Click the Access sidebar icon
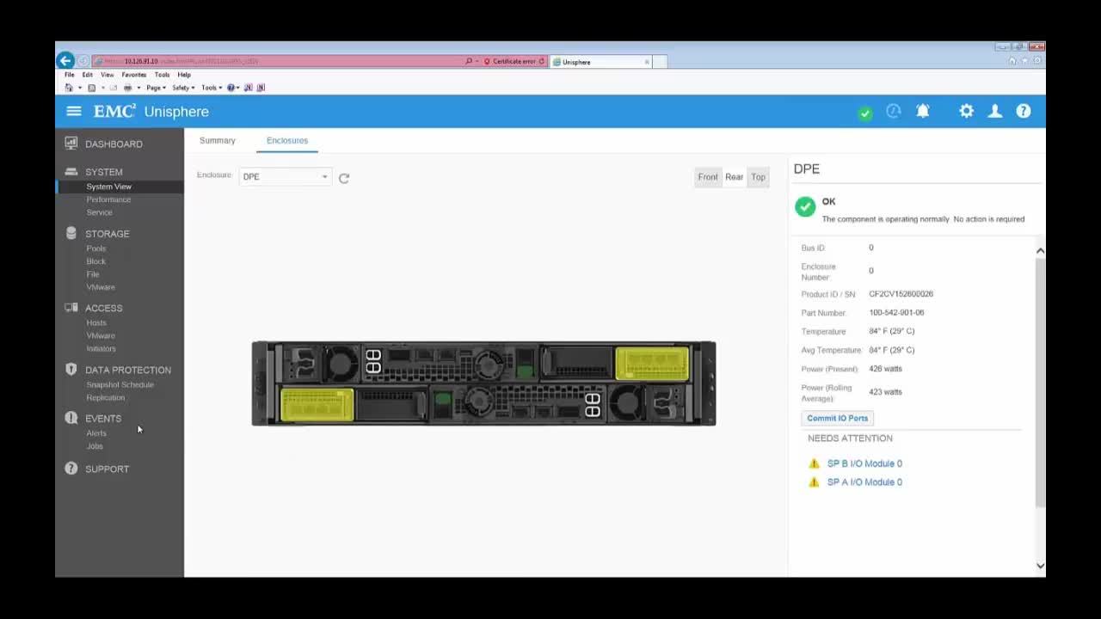1101x619 pixels. tap(71, 307)
